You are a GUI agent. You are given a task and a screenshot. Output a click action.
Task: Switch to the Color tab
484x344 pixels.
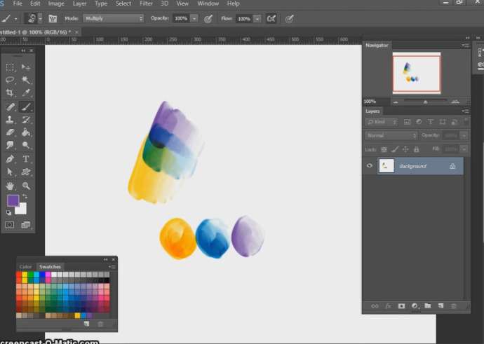[26, 267]
